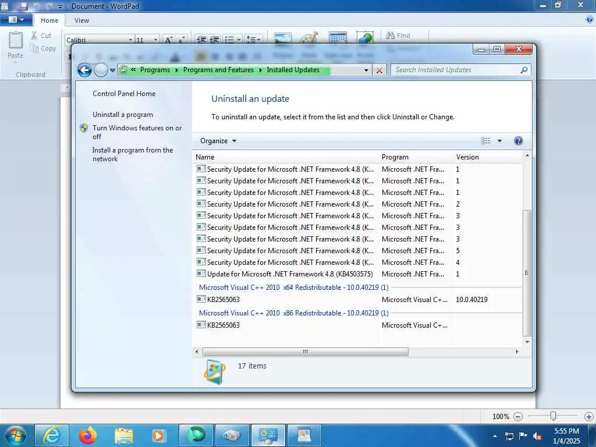Viewport: 596px width, 447px height.
Task: Click Save icon in WordPad quick access toolbar
Action: [23, 6]
